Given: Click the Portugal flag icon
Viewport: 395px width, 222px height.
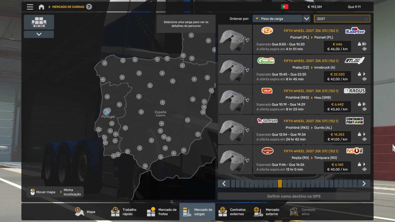Looking at the screenshot, I should pos(284,7).
